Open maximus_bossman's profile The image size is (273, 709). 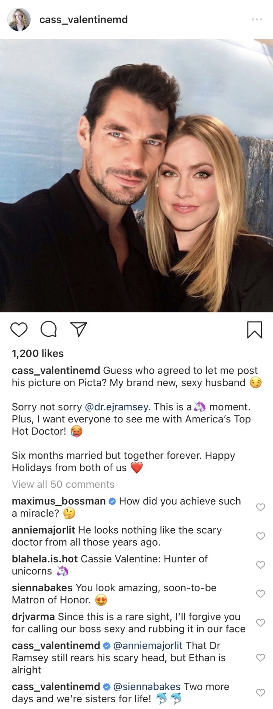[x=59, y=501]
